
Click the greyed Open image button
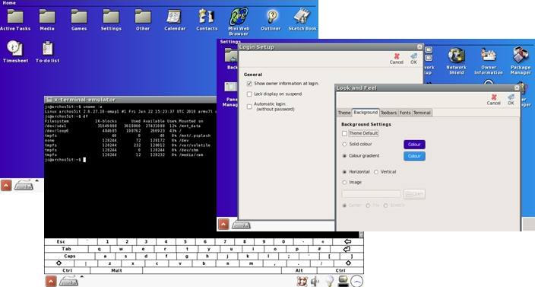coord(414,194)
